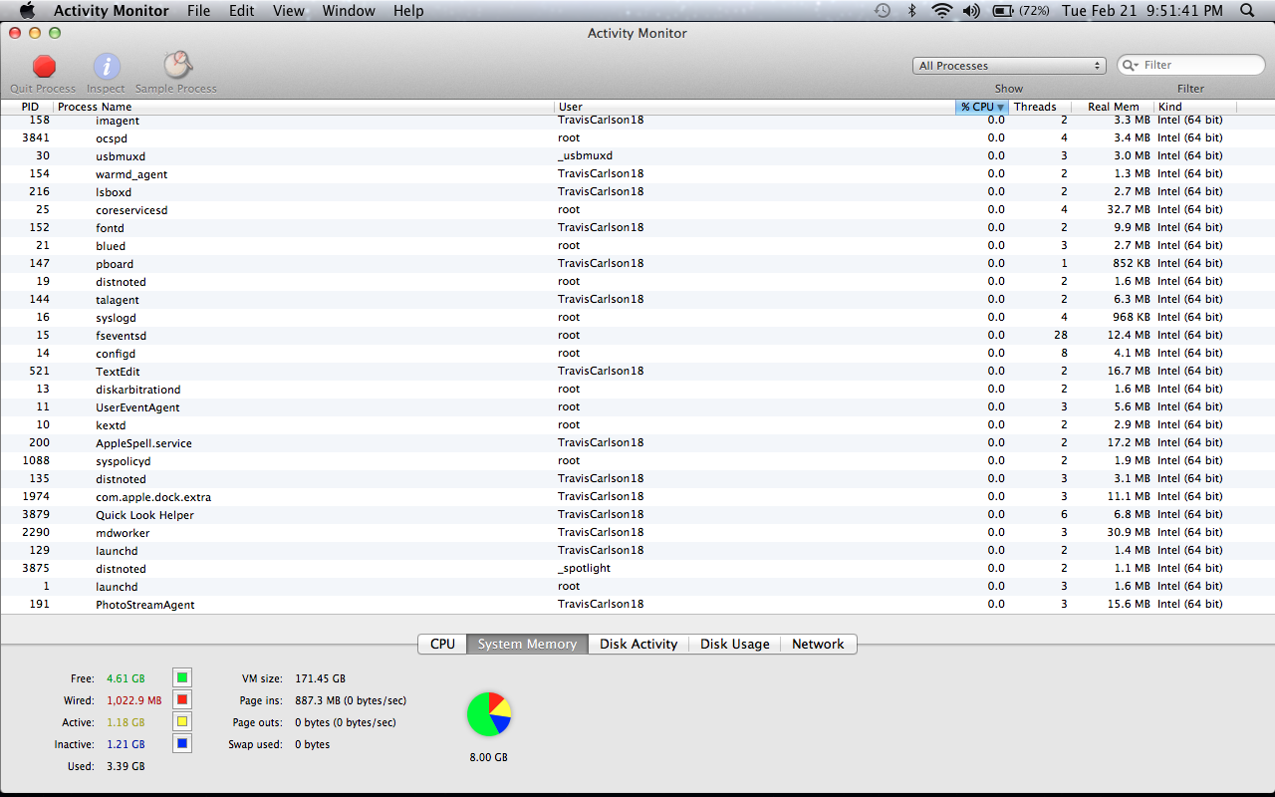Select the PhotoStreamAgent process row
Image resolution: width=1275 pixels, height=797 pixels.
[x=637, y=604]
